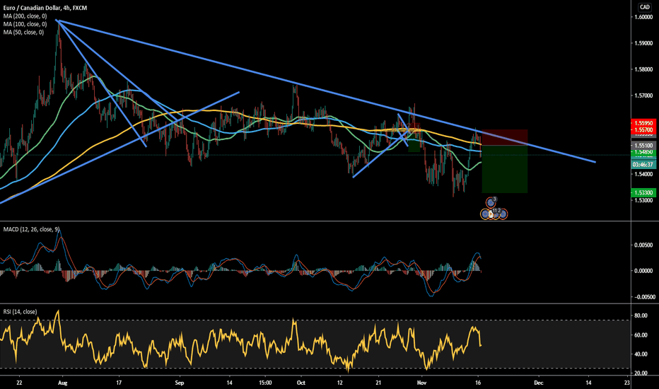Click the Aug label on time axis
This screenshot has width=659, height=389.
pyautogui.click(x=63, y=383)
